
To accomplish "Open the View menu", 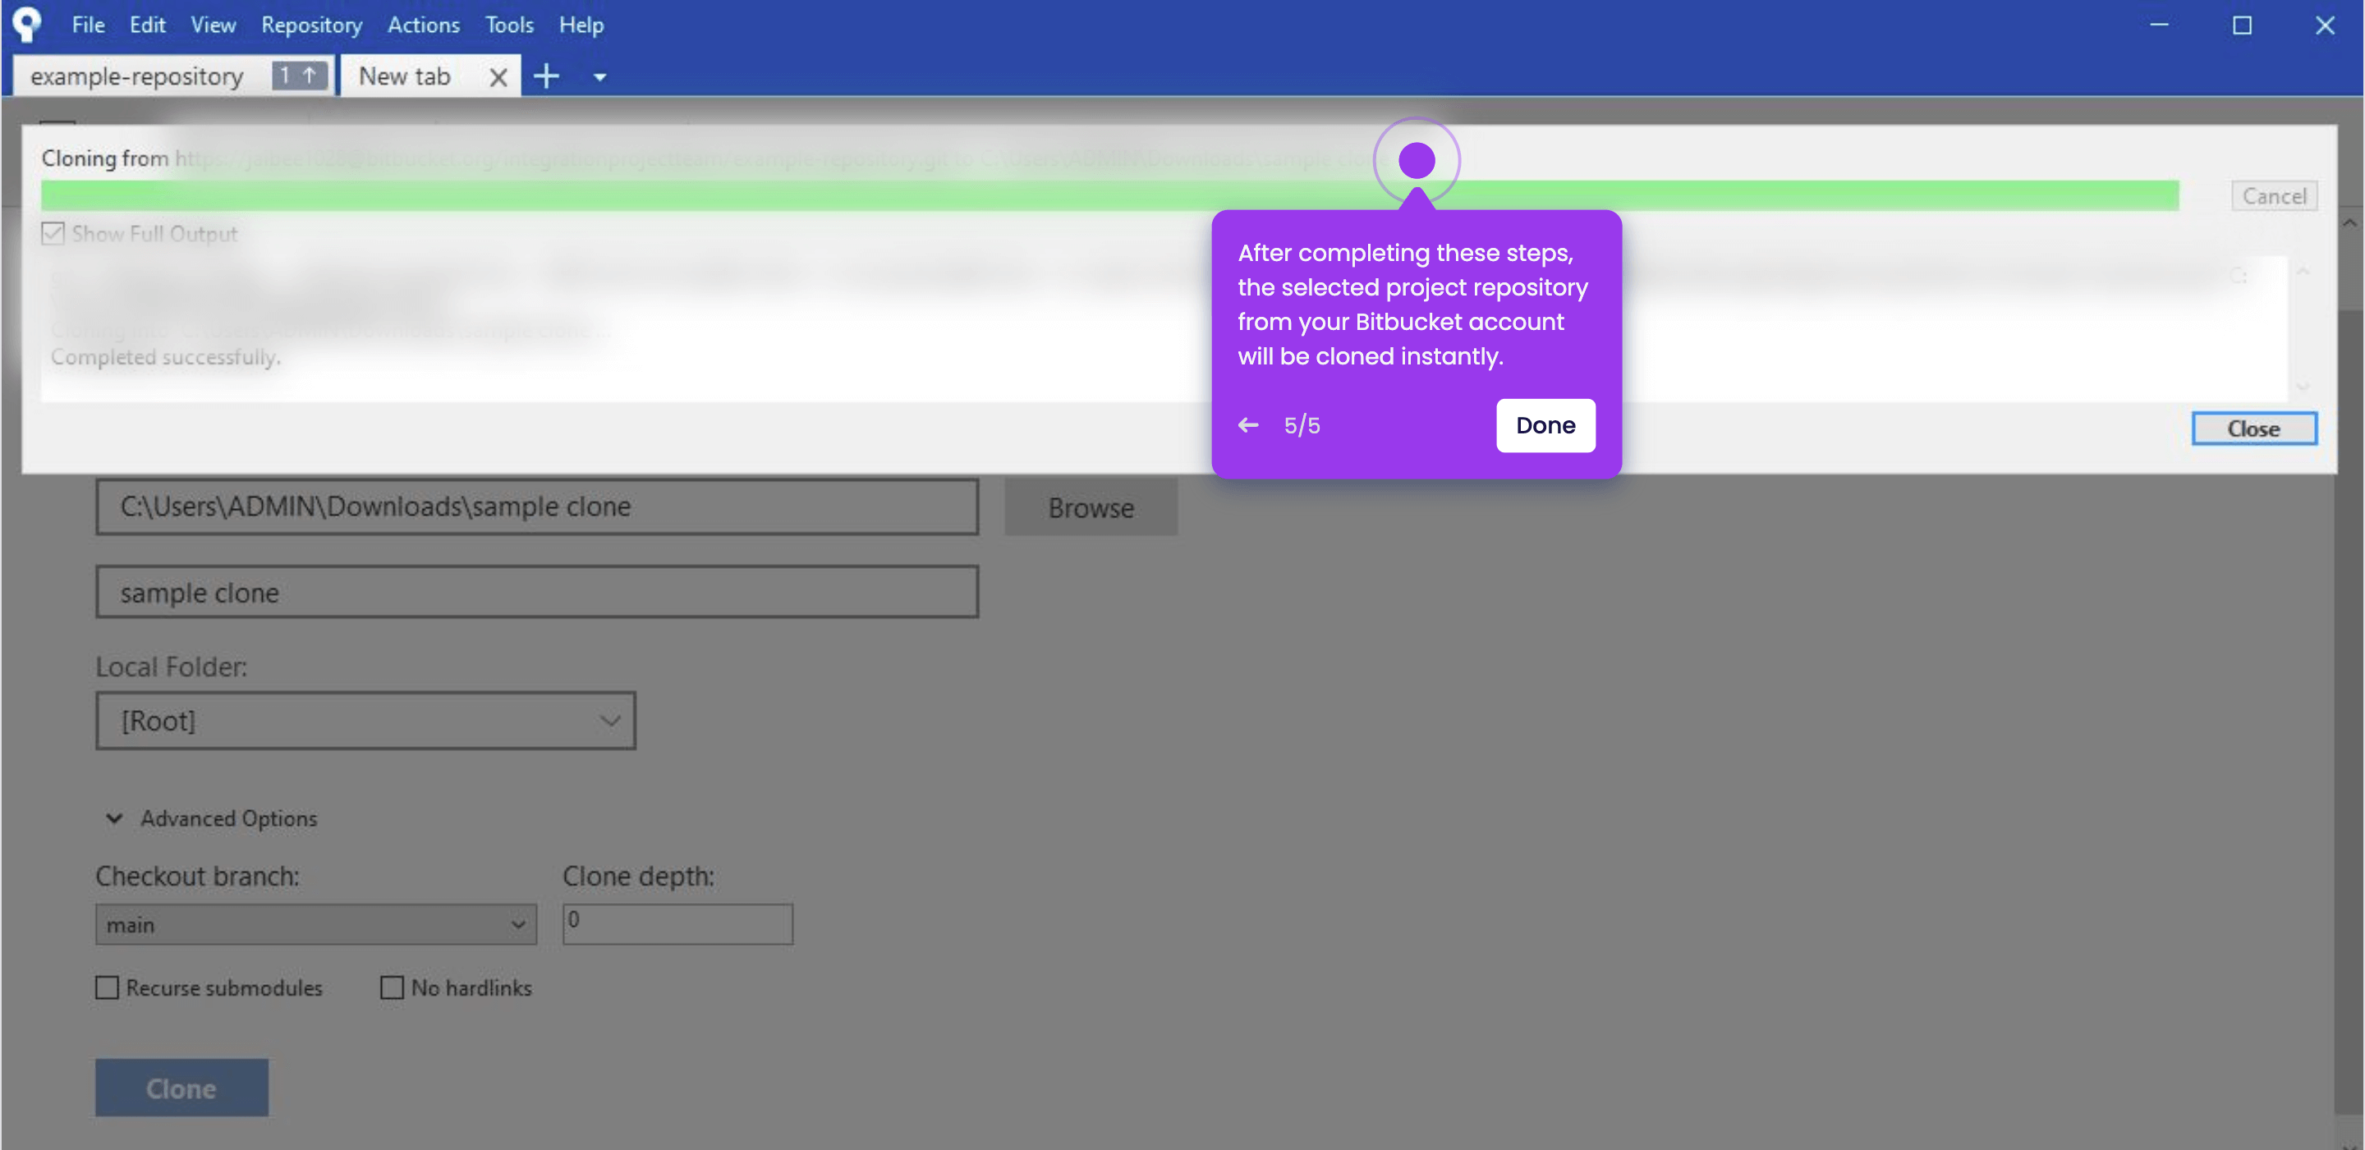I will pos(213,25).
